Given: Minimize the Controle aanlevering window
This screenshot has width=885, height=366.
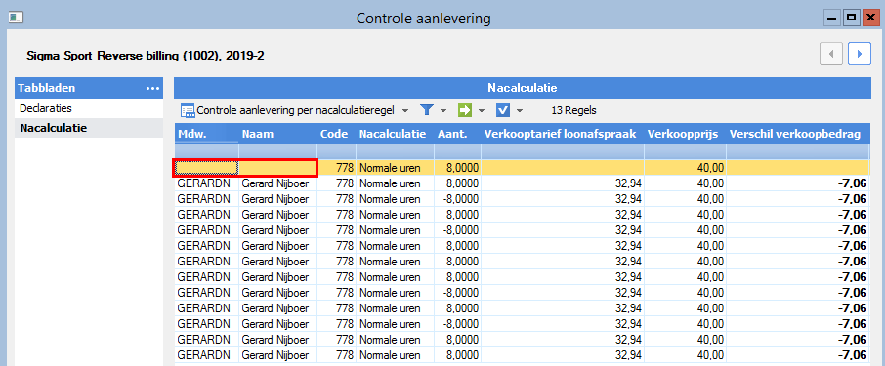Looking at the screenshot, I should (831, 18).
